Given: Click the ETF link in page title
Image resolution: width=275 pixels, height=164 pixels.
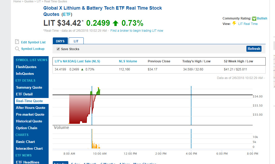Looking at the screenshot, I should 67,14.
